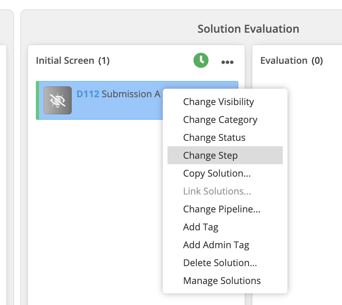Click the Link Solutions... menu entry
The image size is (342, 305).
pyautogui.click(x=225, y=191)
